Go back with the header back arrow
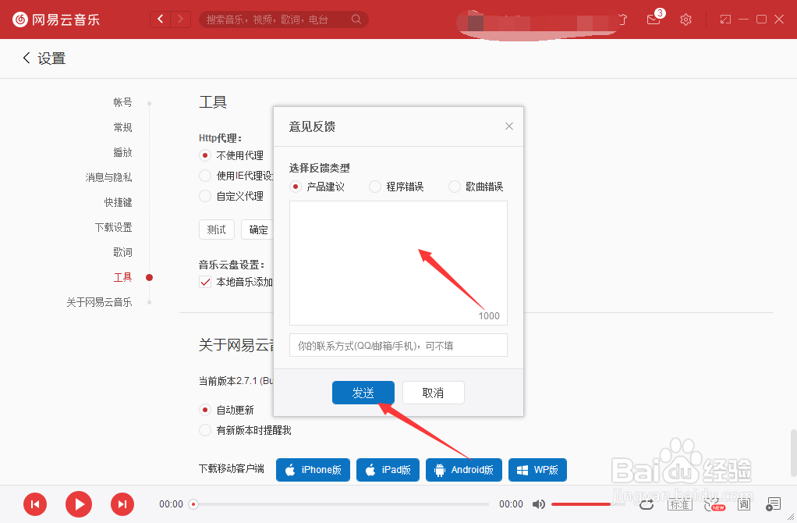The width and height of the screenshot is (797, 523). click(x=161, y=20)
